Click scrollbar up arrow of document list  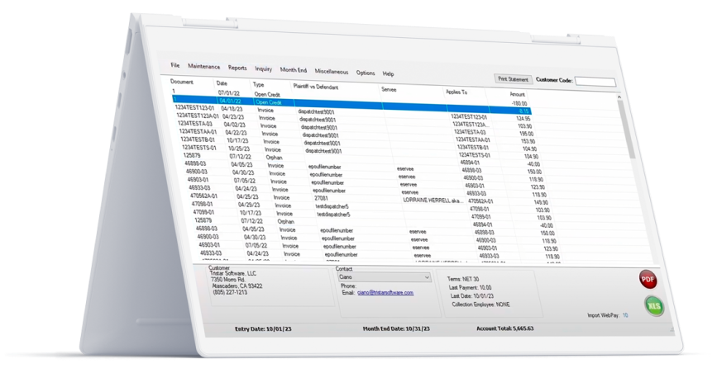click(619, 97)
